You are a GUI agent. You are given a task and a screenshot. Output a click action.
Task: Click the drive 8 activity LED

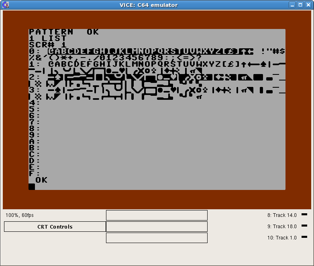point(304,214)
